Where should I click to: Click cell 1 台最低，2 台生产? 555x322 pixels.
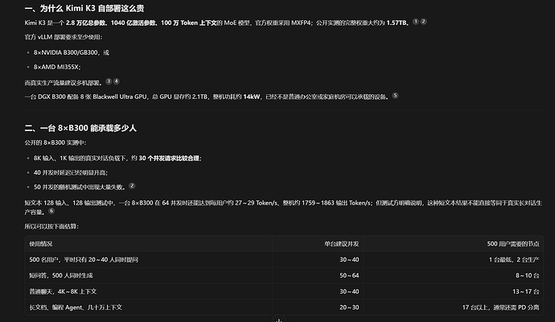(x=514, y=260)
